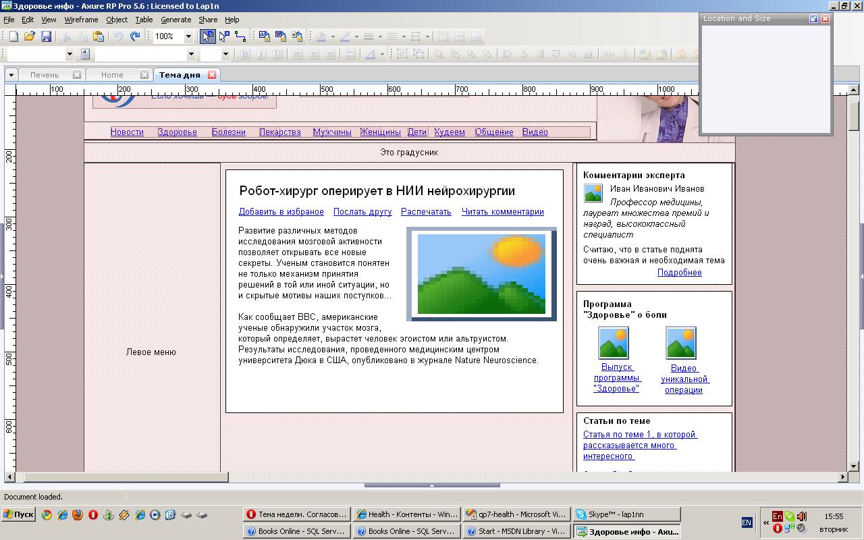This screenshot has height=540, width=864.
Task: Click the Читать комментарии link
Action: (x=502, y=212)
